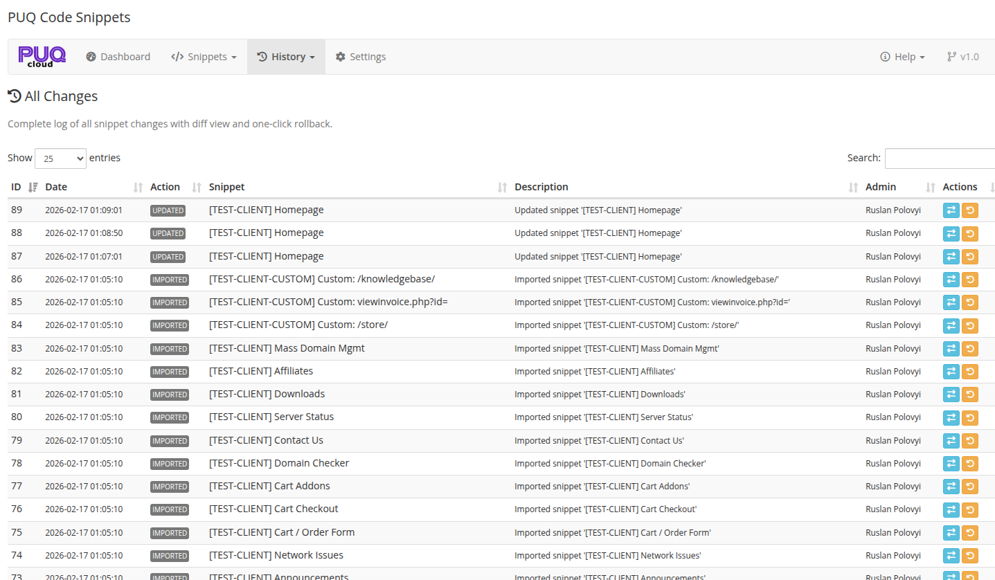Expand the Help dropdown
This screenshot has width=995, height=580.
[x=902, y=57]
